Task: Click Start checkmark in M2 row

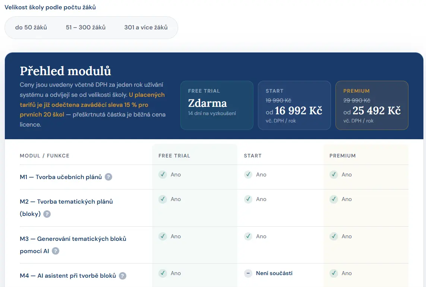Action: 248,199
